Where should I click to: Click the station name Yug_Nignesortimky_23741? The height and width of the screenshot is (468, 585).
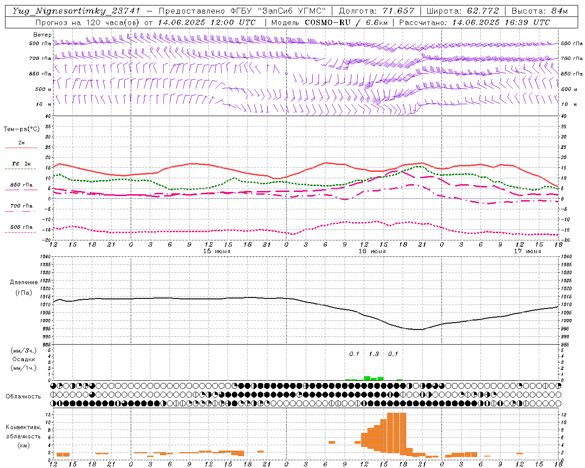(76, 11)
